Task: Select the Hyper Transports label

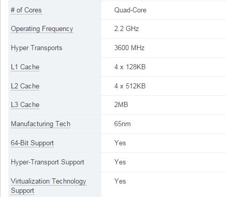Action: tap(37, 48)
